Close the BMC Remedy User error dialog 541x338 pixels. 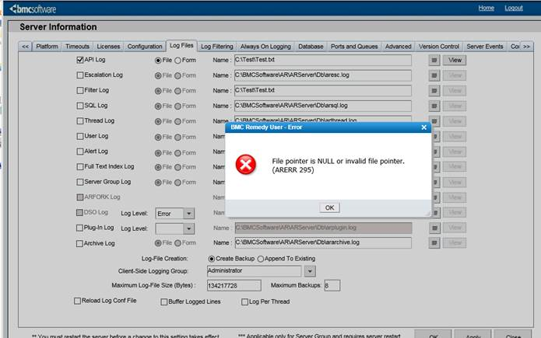pos(424,127)
